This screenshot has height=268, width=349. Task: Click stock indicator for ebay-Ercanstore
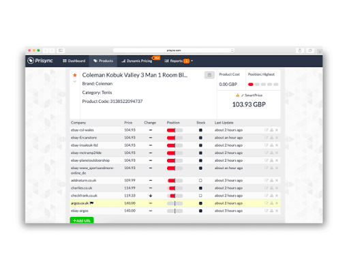(x=200, y=138)
